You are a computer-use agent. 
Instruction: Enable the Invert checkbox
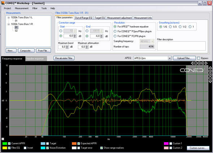[x=25, y=148]
